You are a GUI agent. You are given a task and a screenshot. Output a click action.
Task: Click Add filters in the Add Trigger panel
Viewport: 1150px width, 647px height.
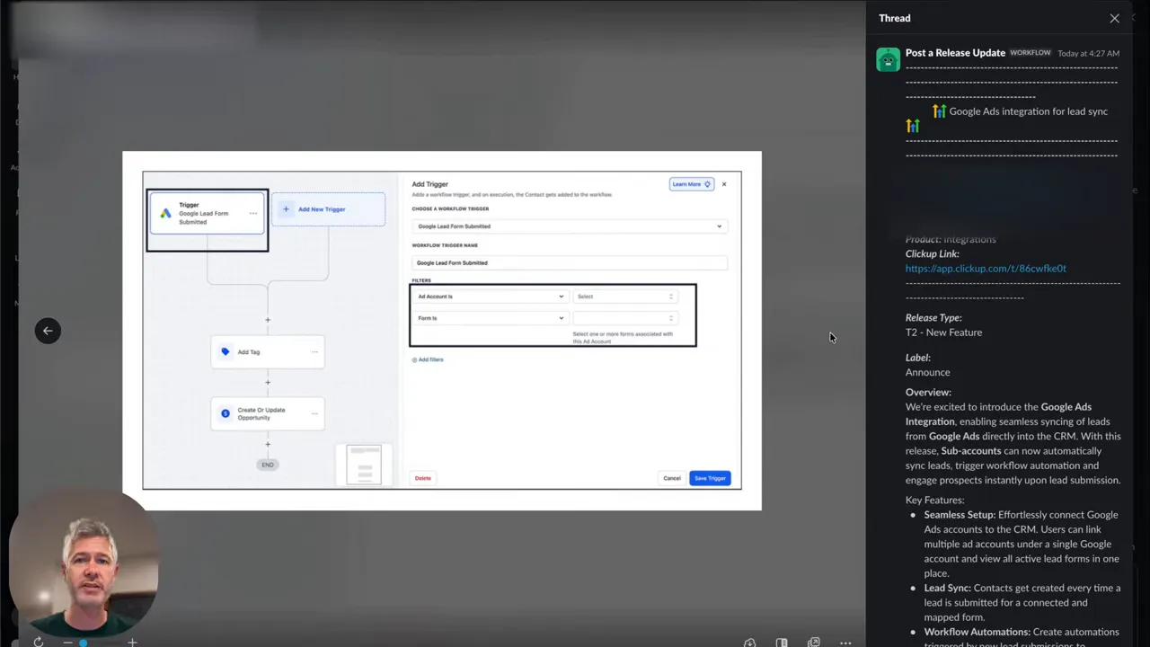tap(428, 359)
